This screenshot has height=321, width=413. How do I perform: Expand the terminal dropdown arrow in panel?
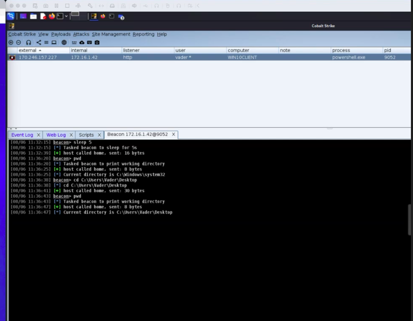pyautogui.click(x=66, y=16)
